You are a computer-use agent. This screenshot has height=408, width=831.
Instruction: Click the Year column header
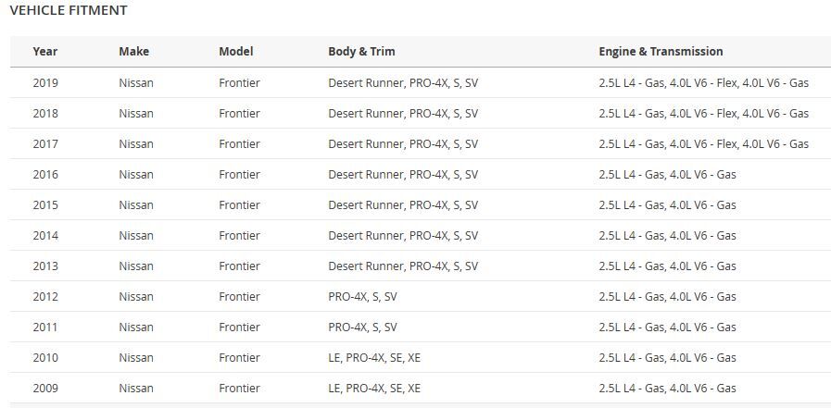tap(44, 52)
